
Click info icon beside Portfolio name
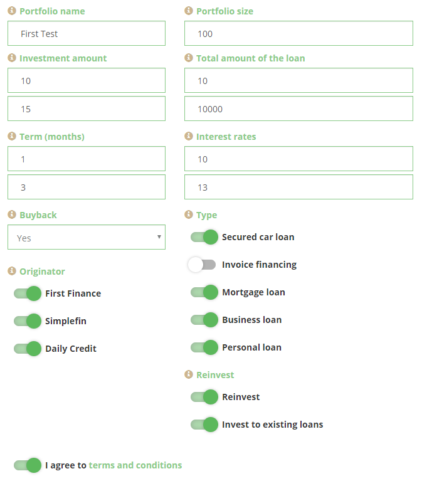11,11
